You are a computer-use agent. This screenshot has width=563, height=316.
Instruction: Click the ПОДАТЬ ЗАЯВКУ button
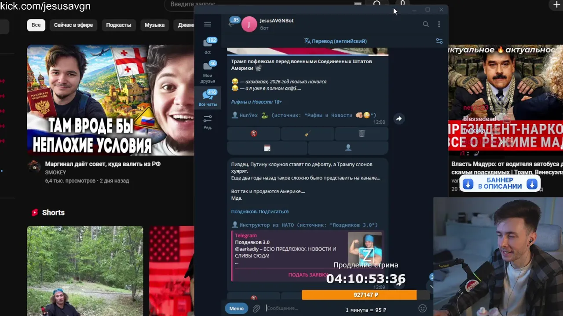pyautogui.click(x=308, y=275)
